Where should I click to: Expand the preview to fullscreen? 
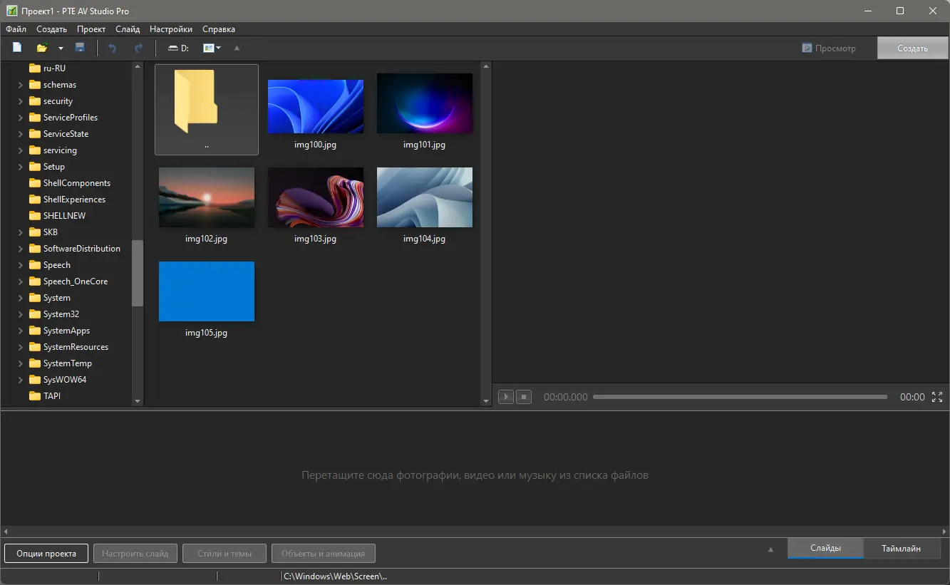(936, 397)
